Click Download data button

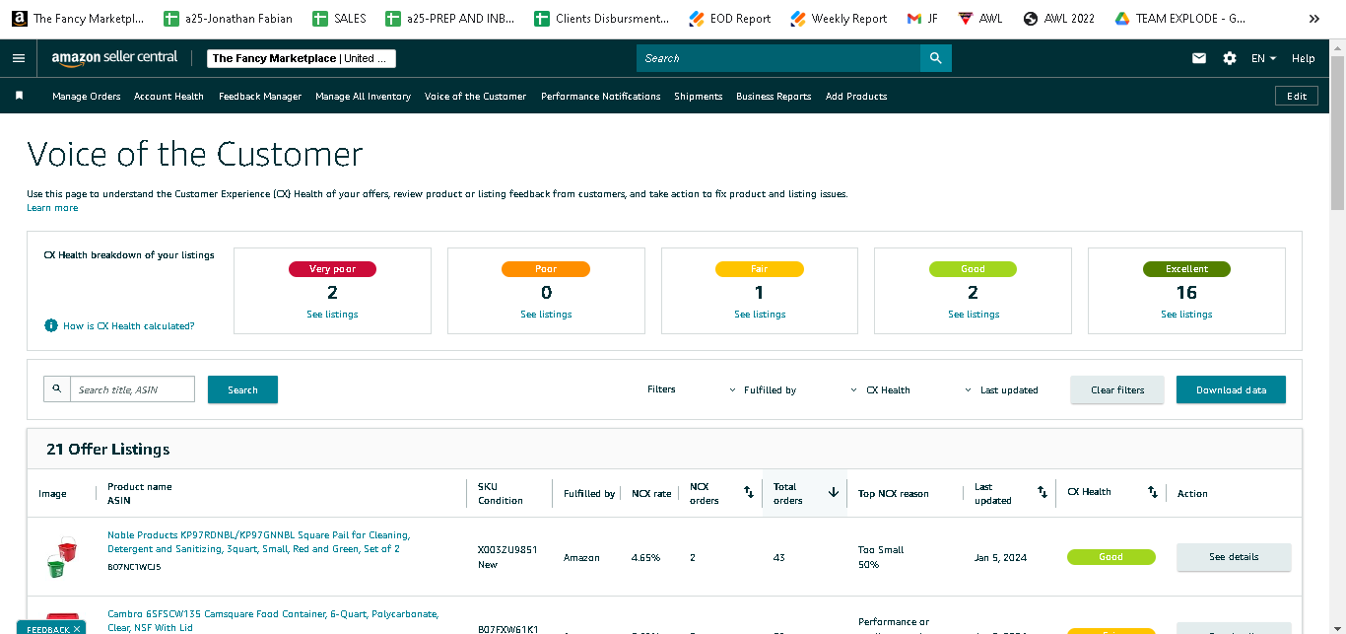pos(1231,389)
